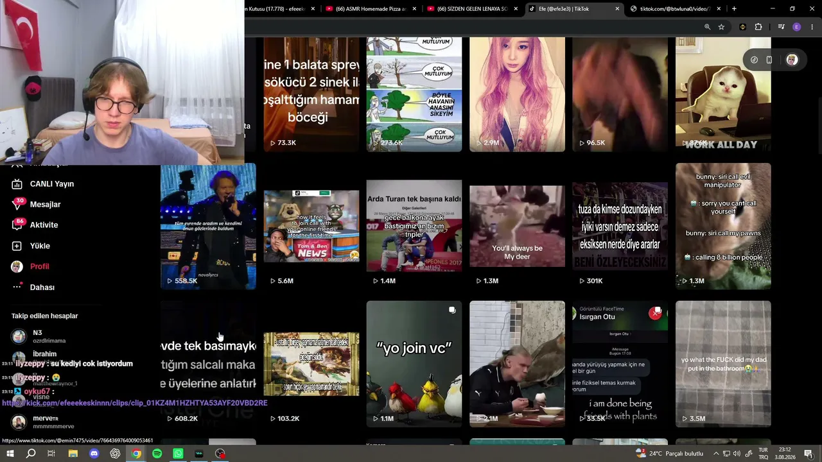
Task: Open the ÇOK MUTLUYUM comic video 273.6K
Action: pyautogui.click(x=414, y=94)
